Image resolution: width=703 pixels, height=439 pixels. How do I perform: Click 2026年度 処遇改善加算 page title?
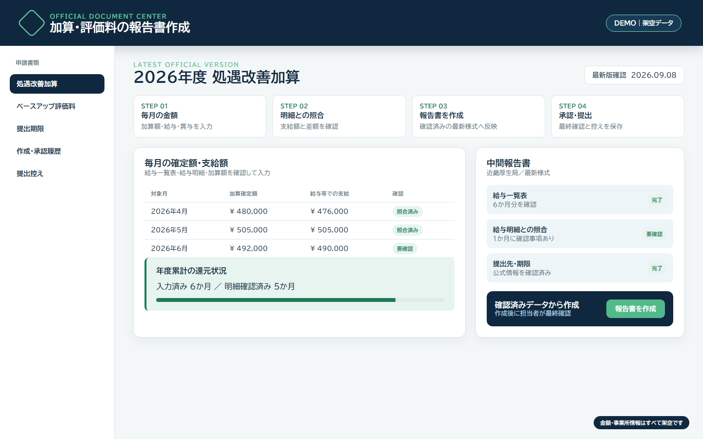[x=216, y=77]
